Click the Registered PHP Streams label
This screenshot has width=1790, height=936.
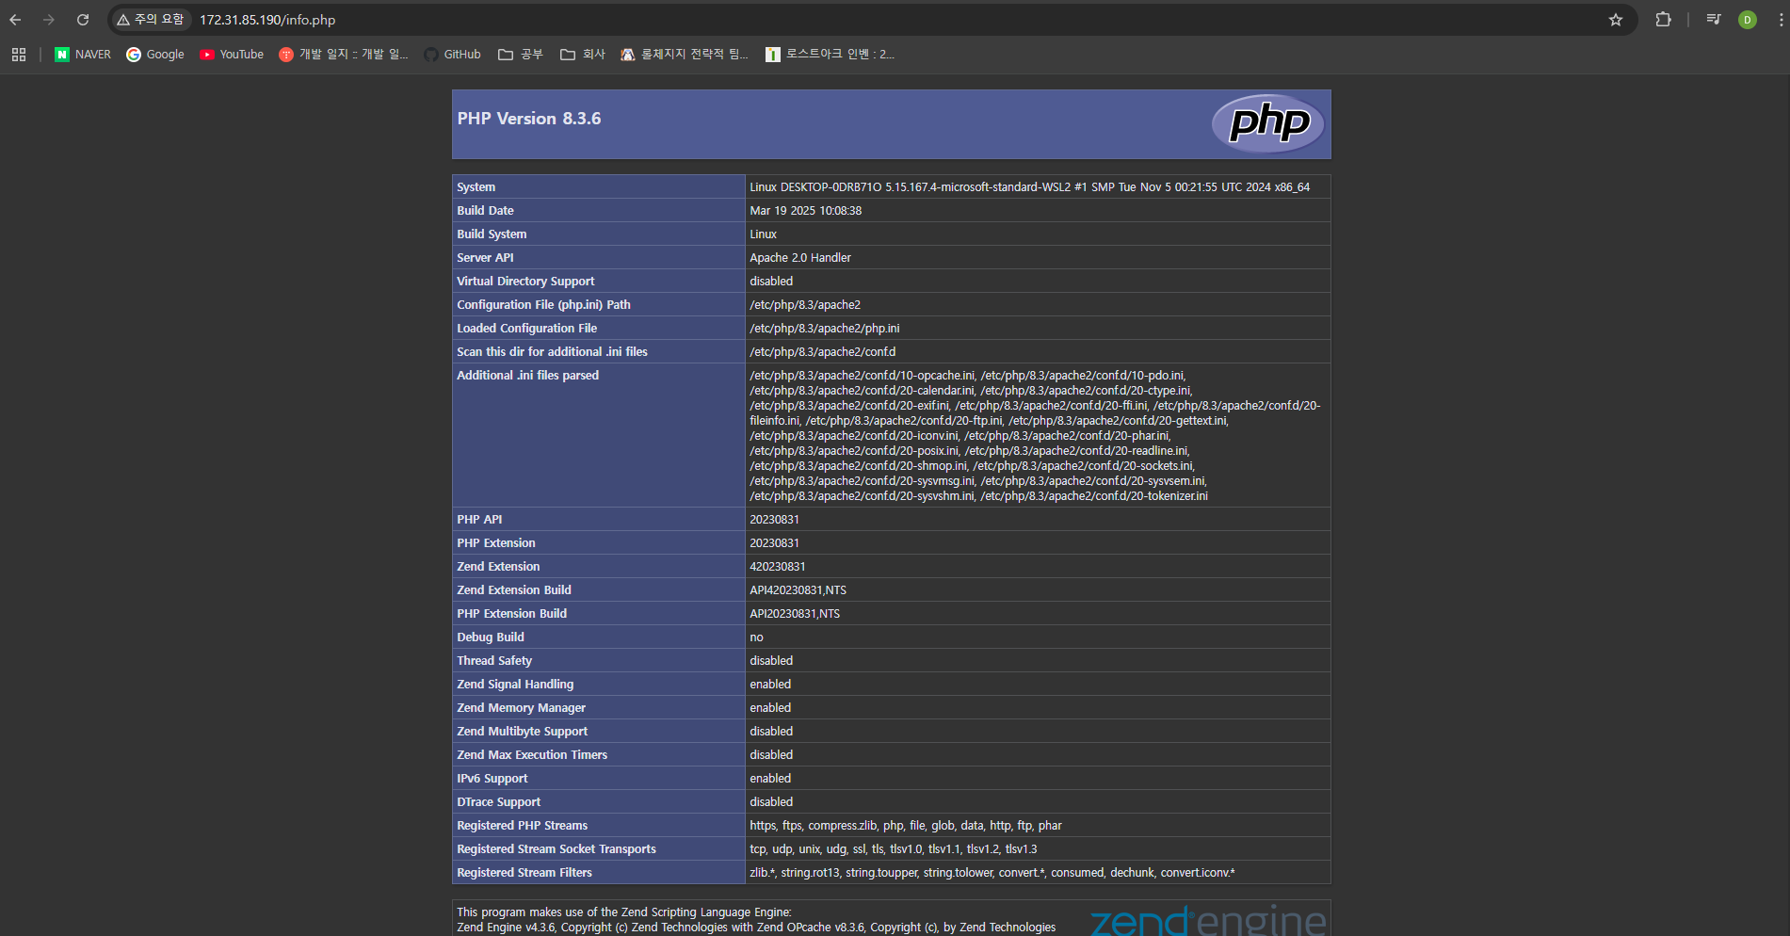523,826
